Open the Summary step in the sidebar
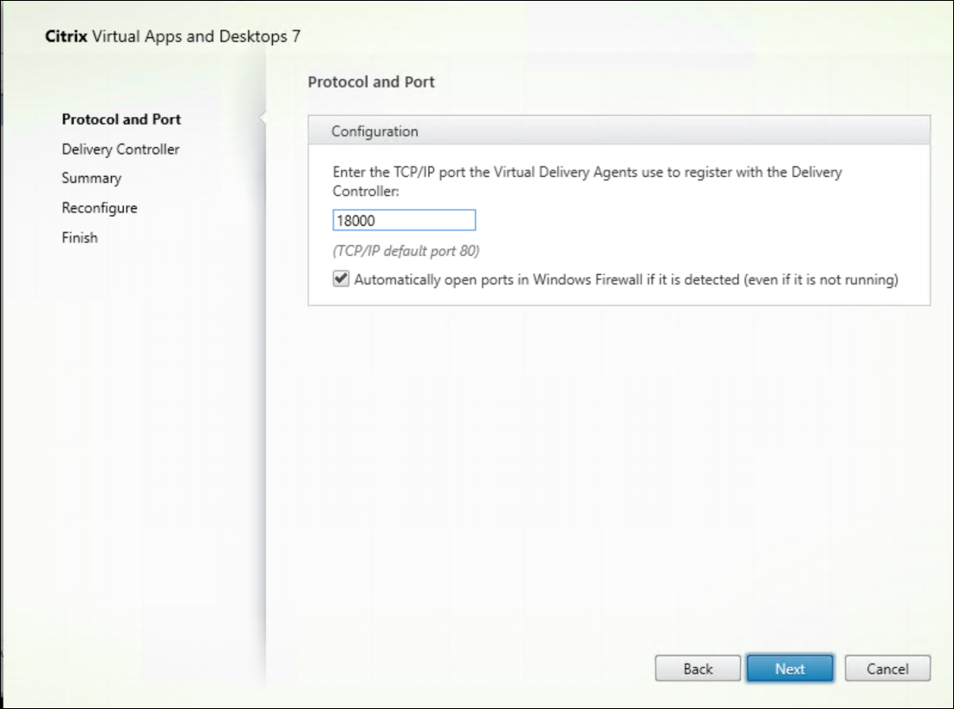This screenshot has width=954, height=709. click(x=91, y=179)
